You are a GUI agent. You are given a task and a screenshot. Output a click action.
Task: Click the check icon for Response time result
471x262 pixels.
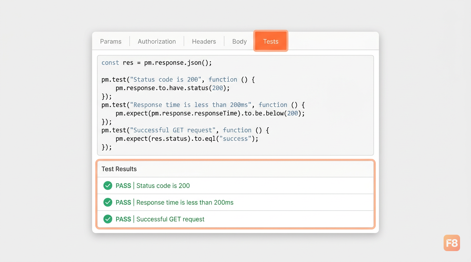tap(108, 202)
